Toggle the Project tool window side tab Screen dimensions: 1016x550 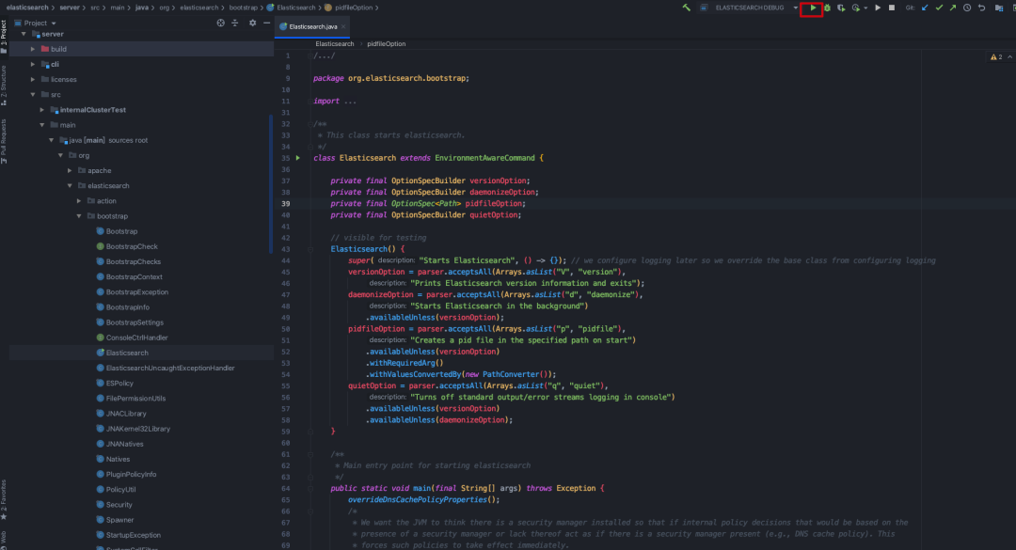pos(4,37)
